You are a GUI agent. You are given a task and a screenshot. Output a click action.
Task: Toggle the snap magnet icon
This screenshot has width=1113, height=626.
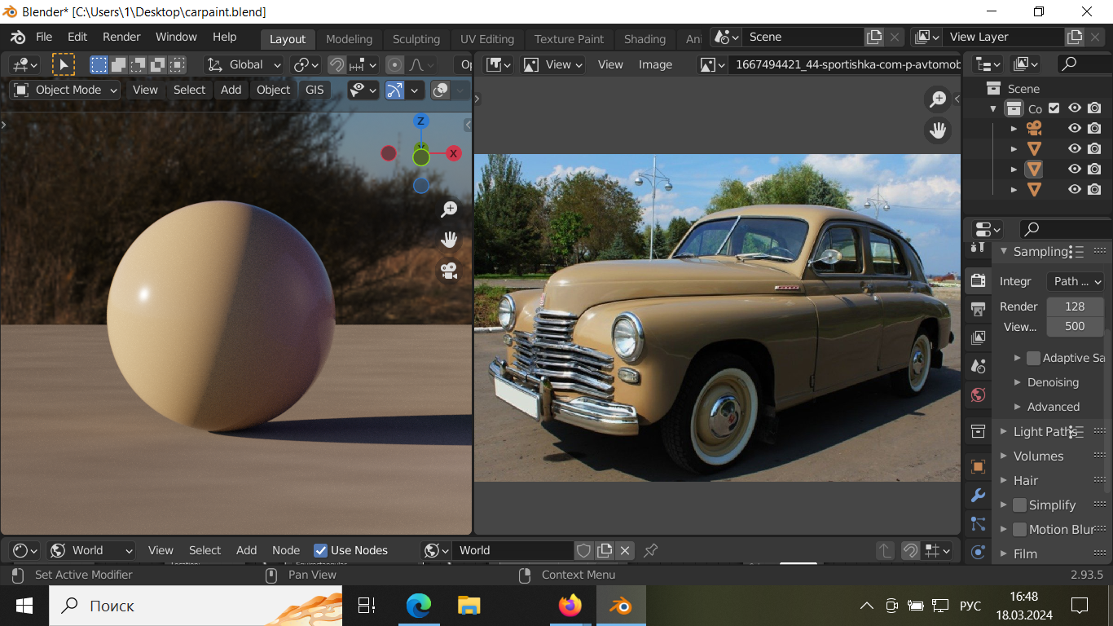pos(337,64)
